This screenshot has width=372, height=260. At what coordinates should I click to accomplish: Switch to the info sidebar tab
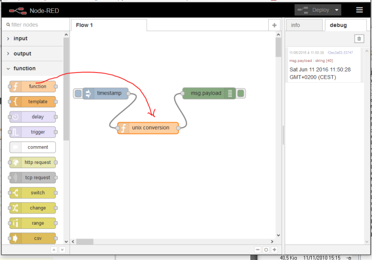click(304, 25)
